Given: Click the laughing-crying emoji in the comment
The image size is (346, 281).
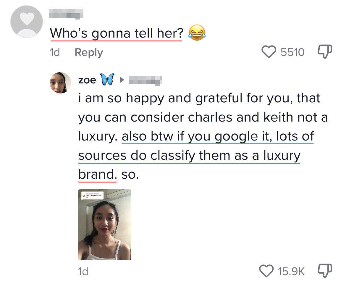Looking at the screenshot, I should (197, 33).
